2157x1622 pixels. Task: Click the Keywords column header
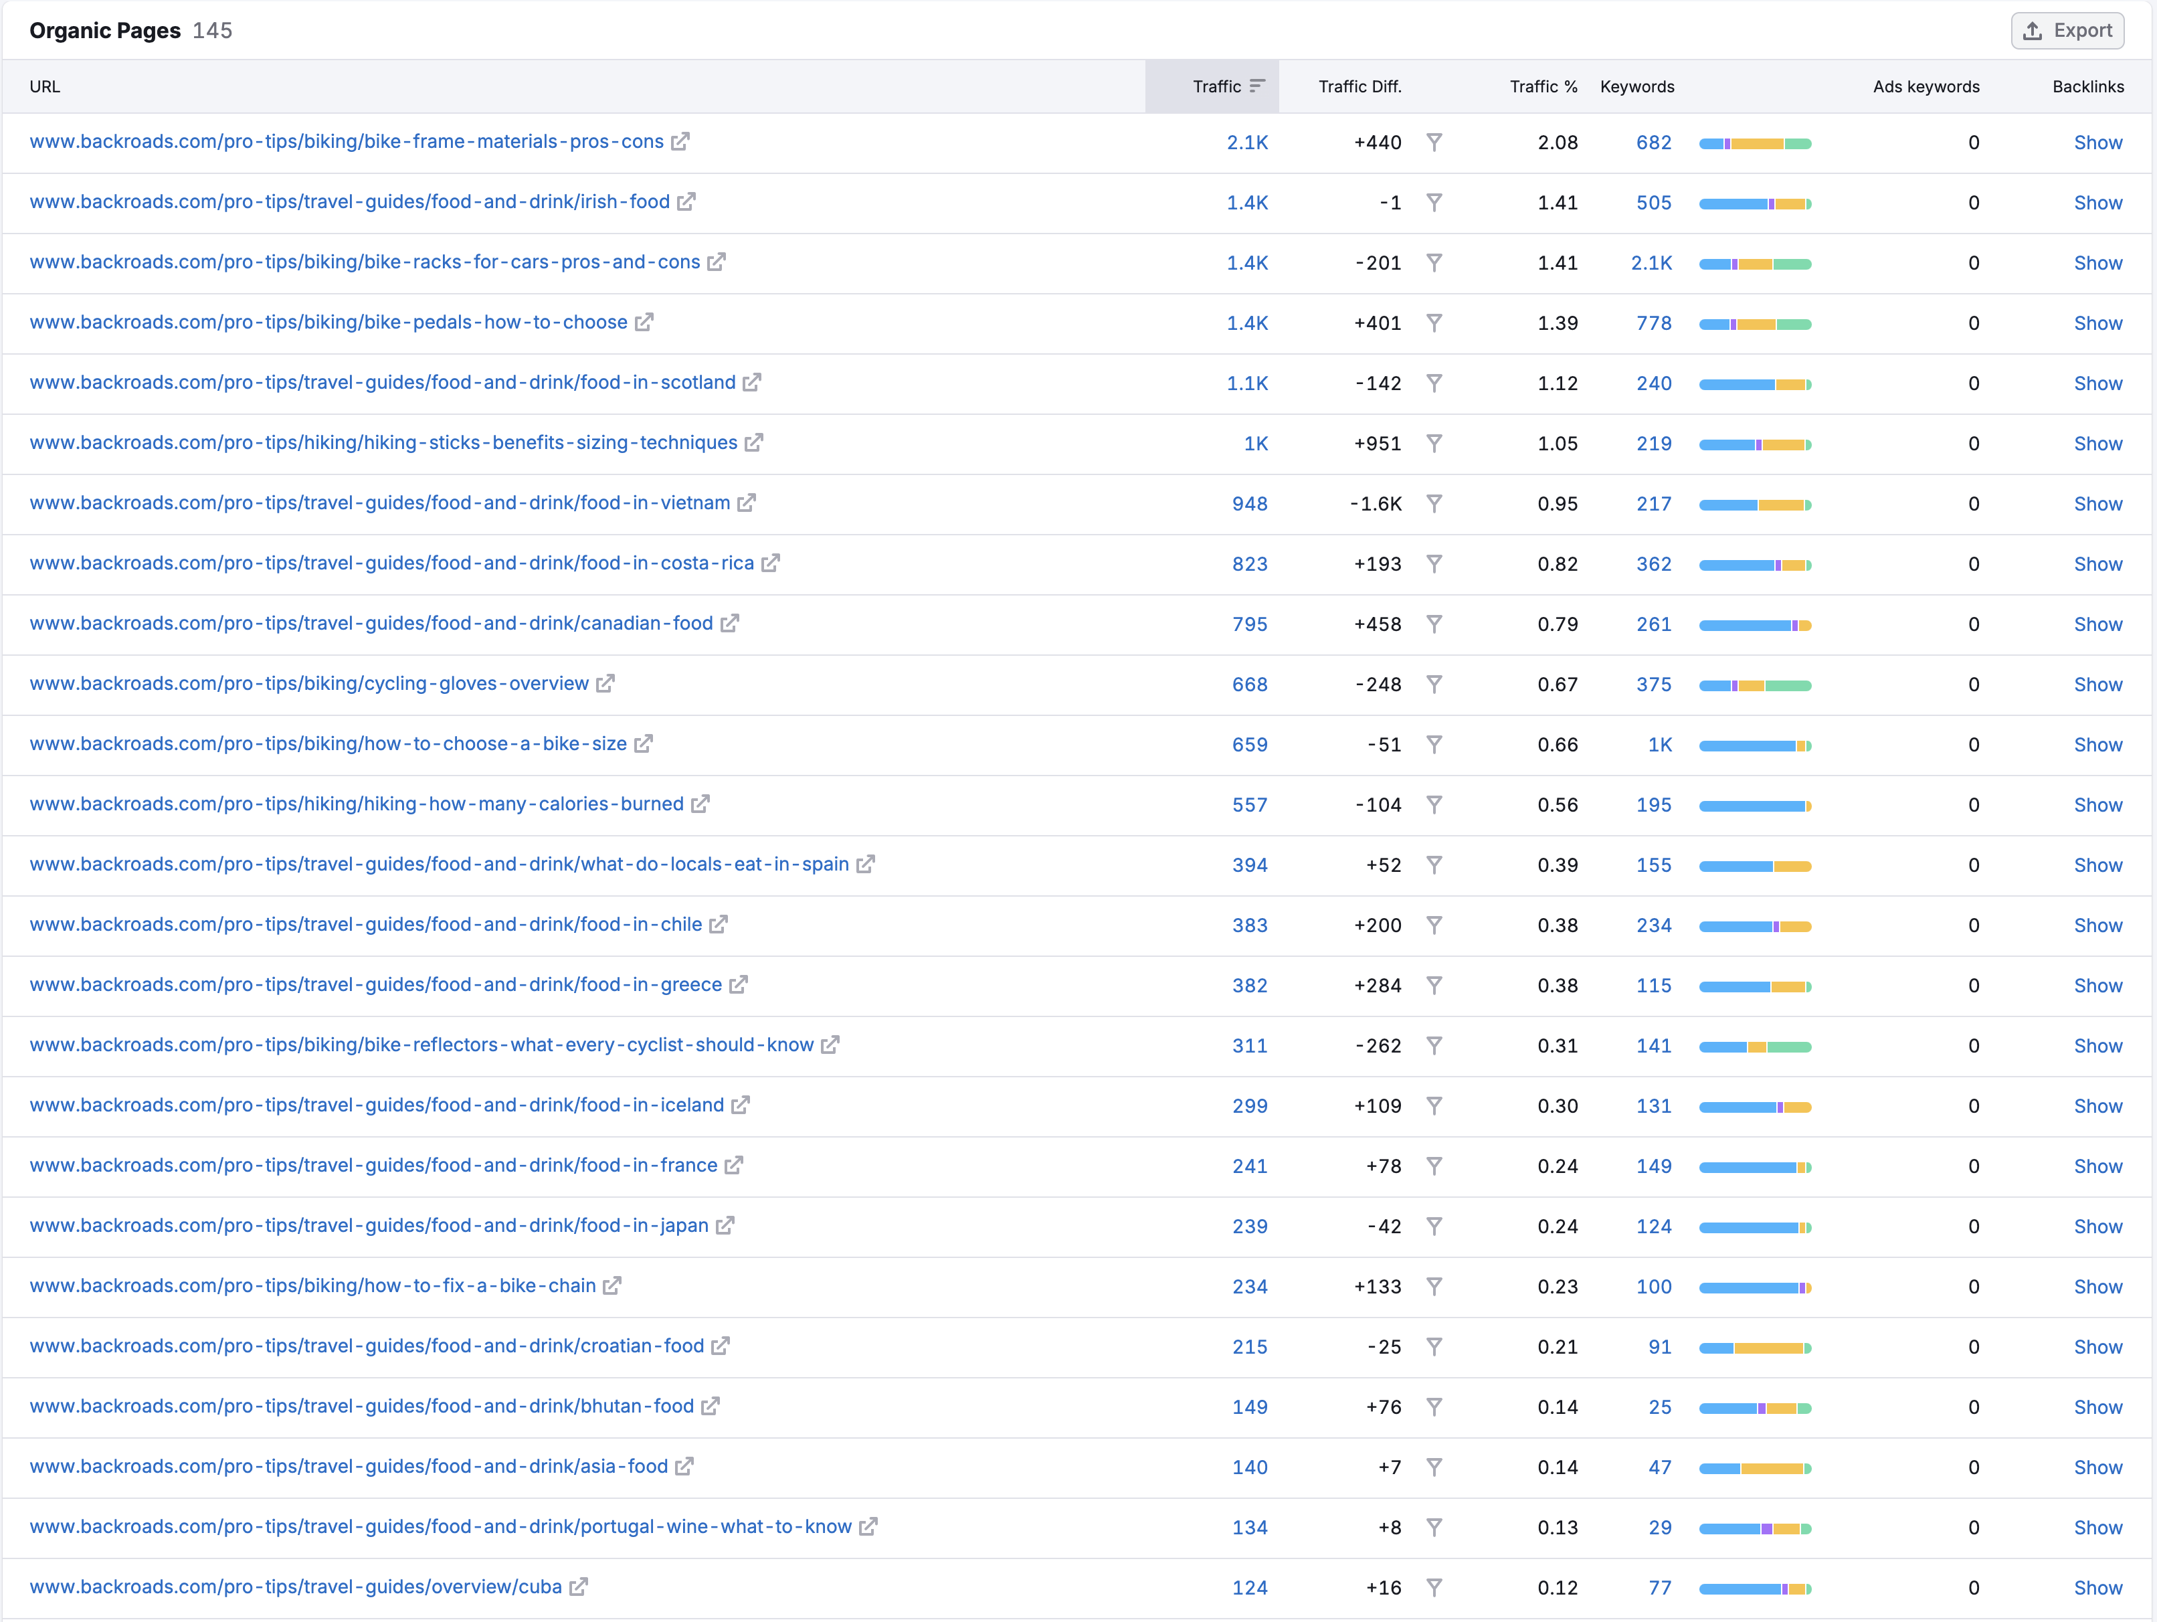[1636, 86]
